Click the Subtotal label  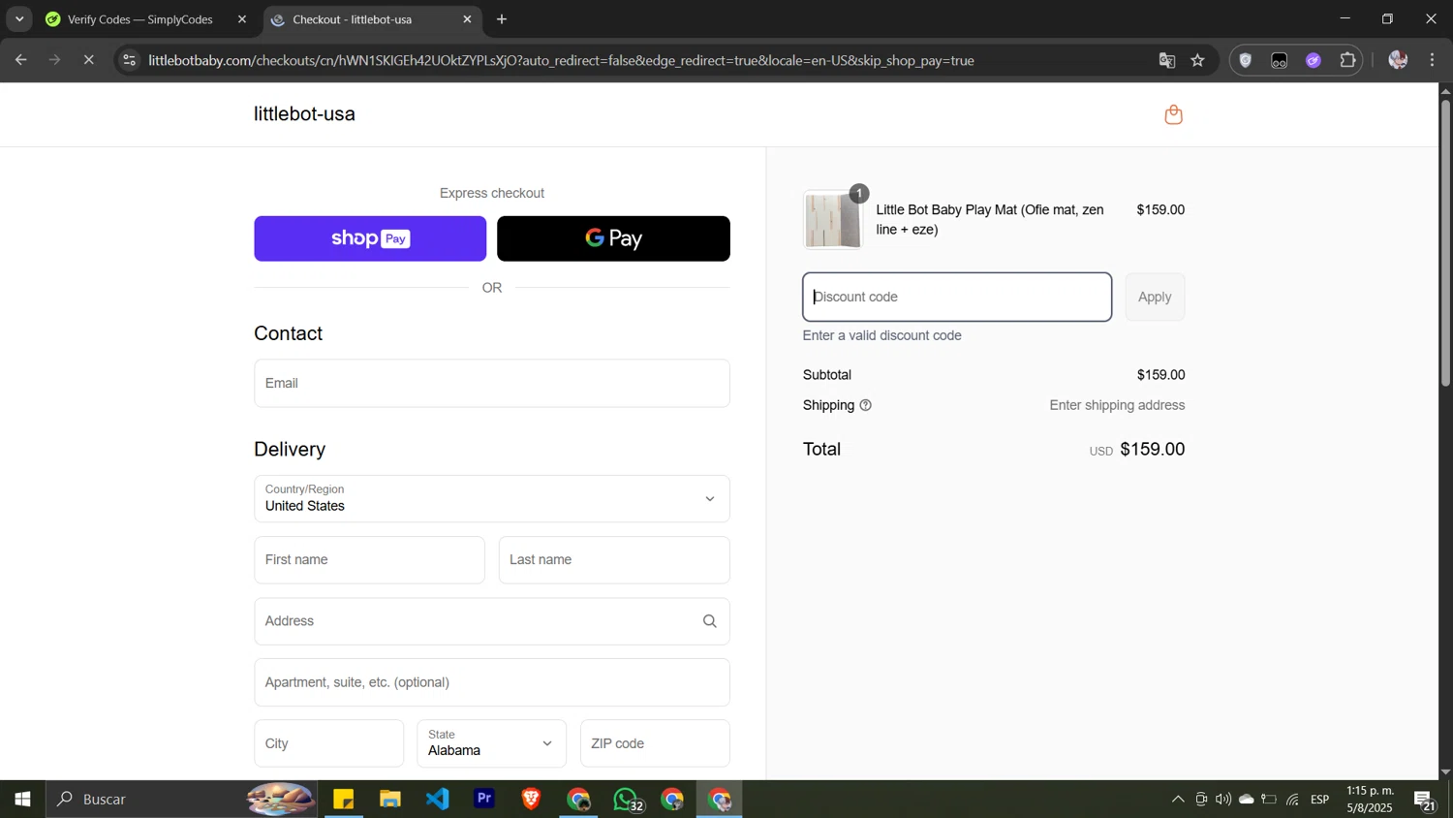pos(827,375)
